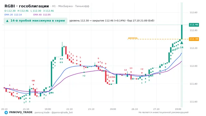Click the red 'OB' marker label
The height and width of the screenshot is (116, 206).
(33, 81)
